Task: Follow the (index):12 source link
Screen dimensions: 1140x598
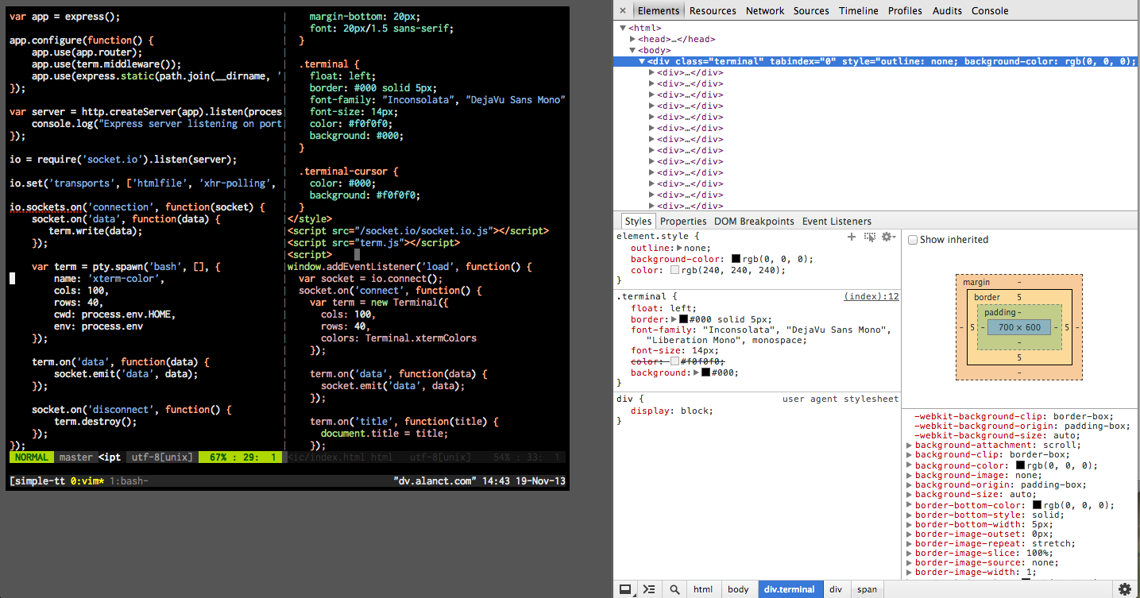Action: [x=871, y=296]
